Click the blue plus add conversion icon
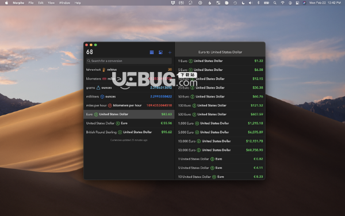 170,52
